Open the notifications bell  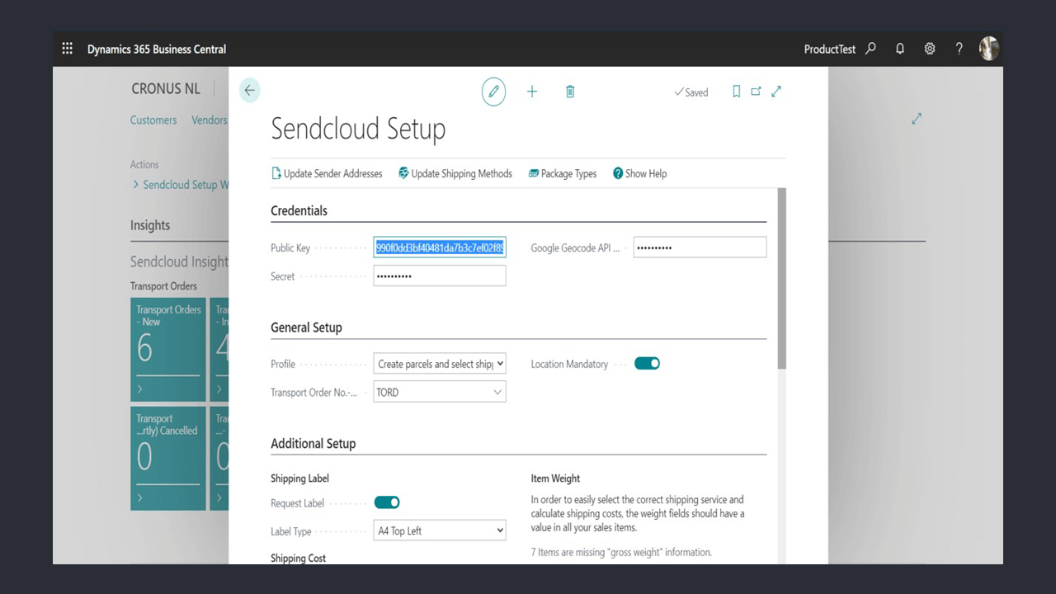900,49
